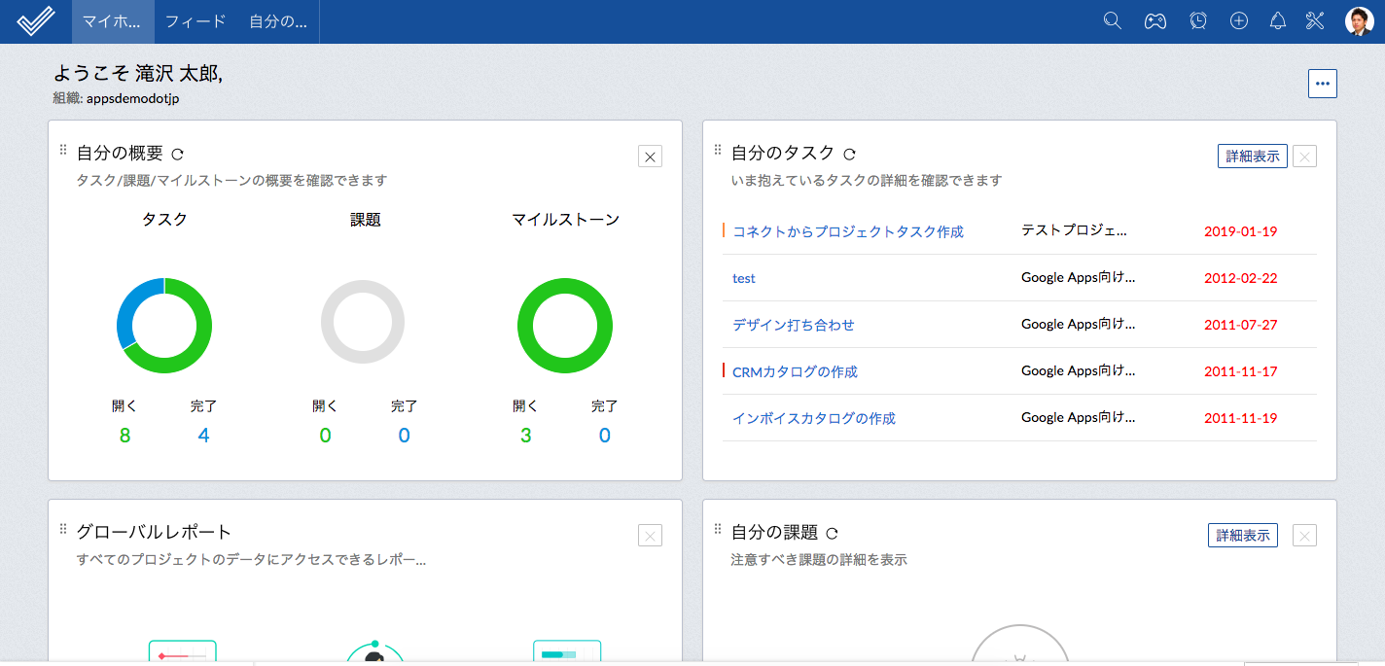Switch to the フィード tab
The width and height of the screenshot is (1385, 666).
coord(195,21)
